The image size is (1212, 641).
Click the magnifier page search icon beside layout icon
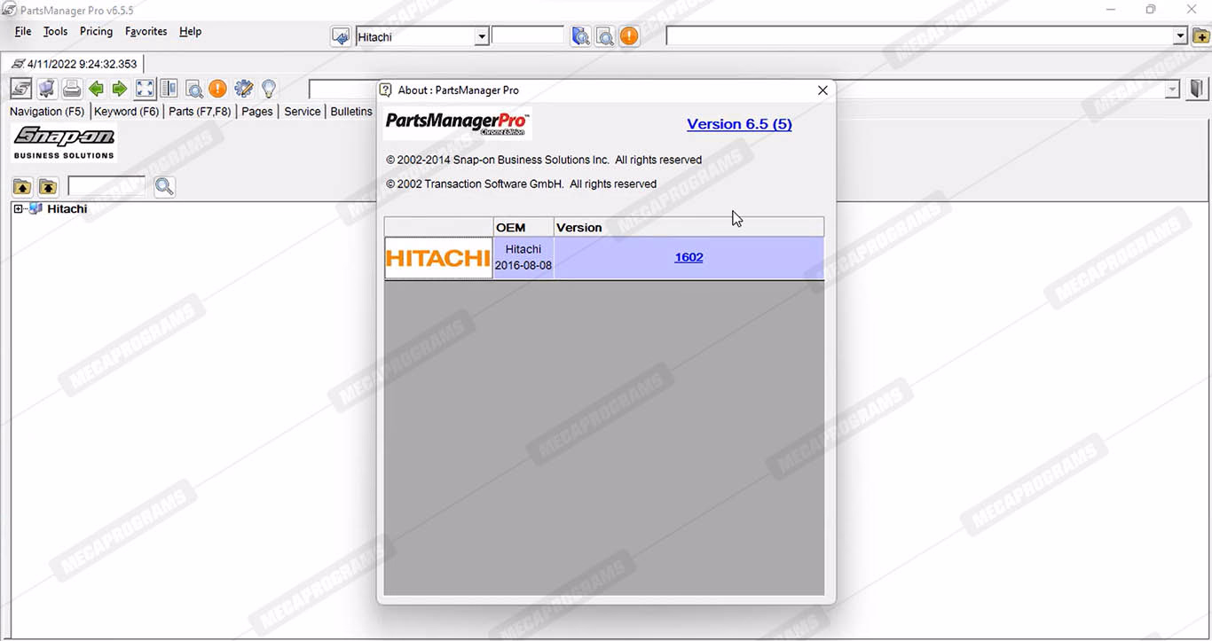coord(193,89)
